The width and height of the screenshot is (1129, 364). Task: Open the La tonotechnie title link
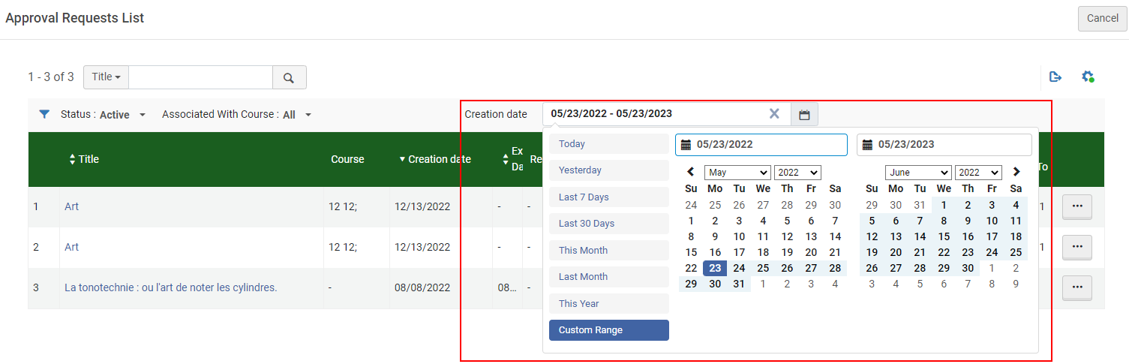[170, 287]
